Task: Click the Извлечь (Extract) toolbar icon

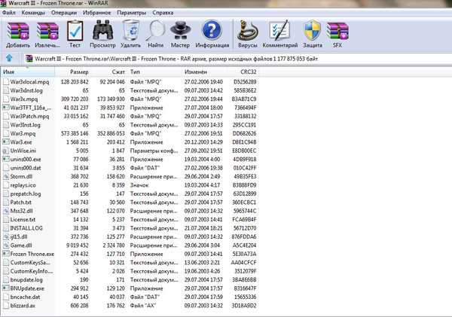Action: click(x=47, y=31)
